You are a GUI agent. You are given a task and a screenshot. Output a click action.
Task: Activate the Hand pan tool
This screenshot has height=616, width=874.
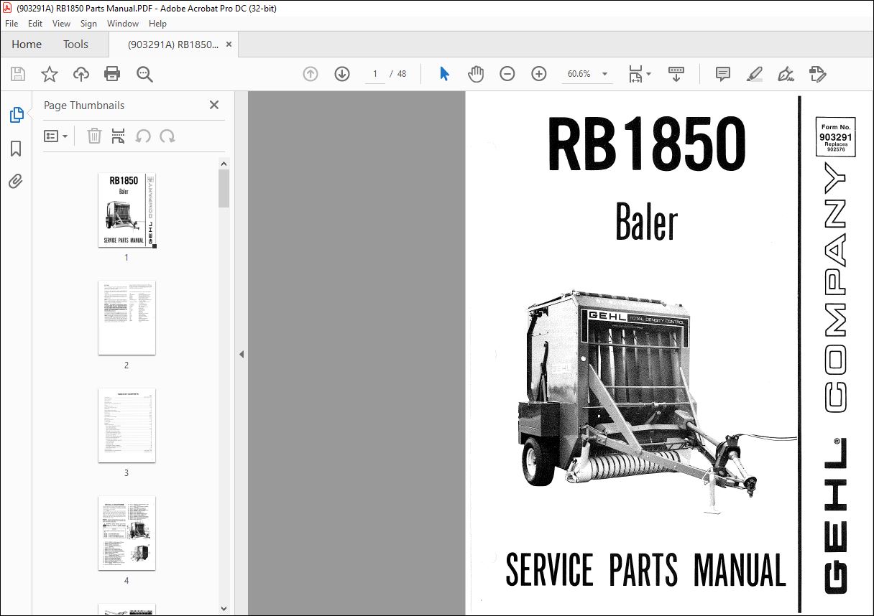[x=476, y=74]
